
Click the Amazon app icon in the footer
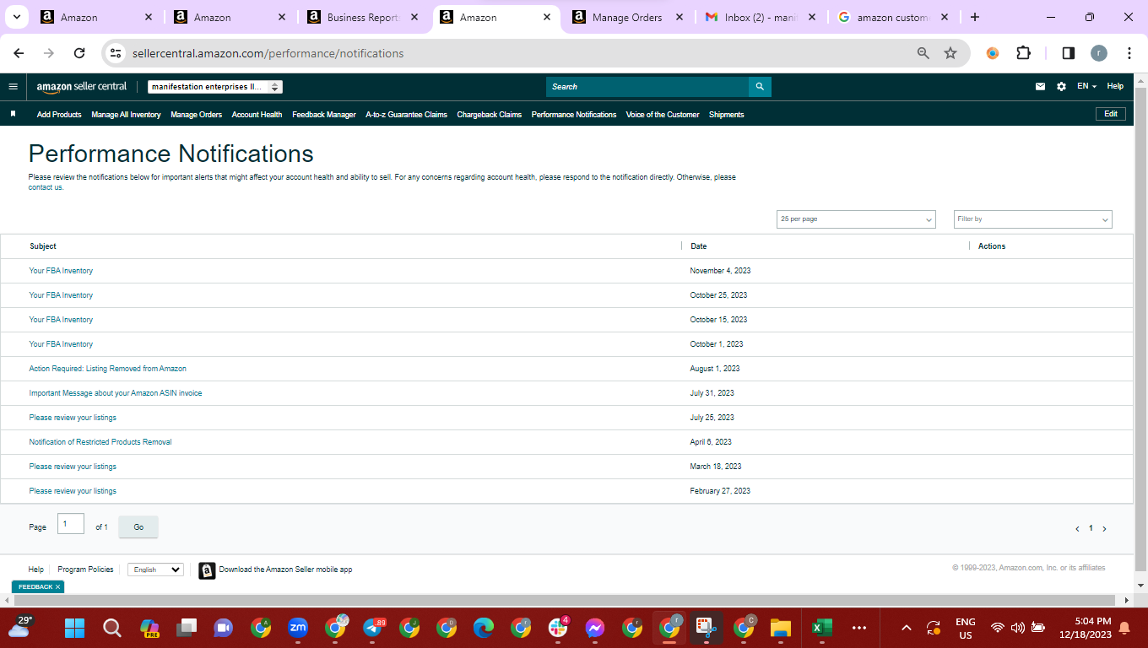coord(207,570)
